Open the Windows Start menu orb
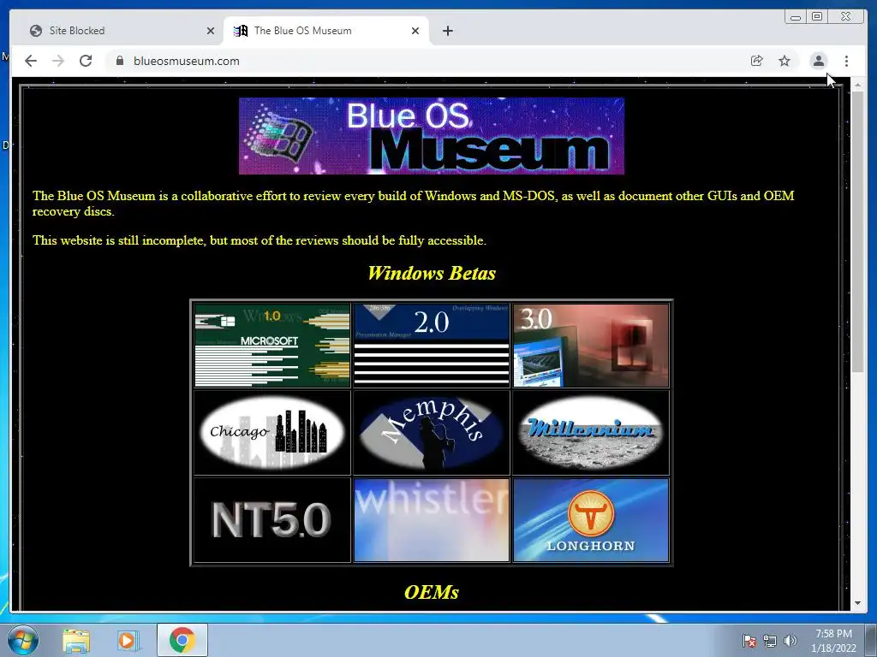877x657 pixels. pyautogui.click(x=23, y=640)
